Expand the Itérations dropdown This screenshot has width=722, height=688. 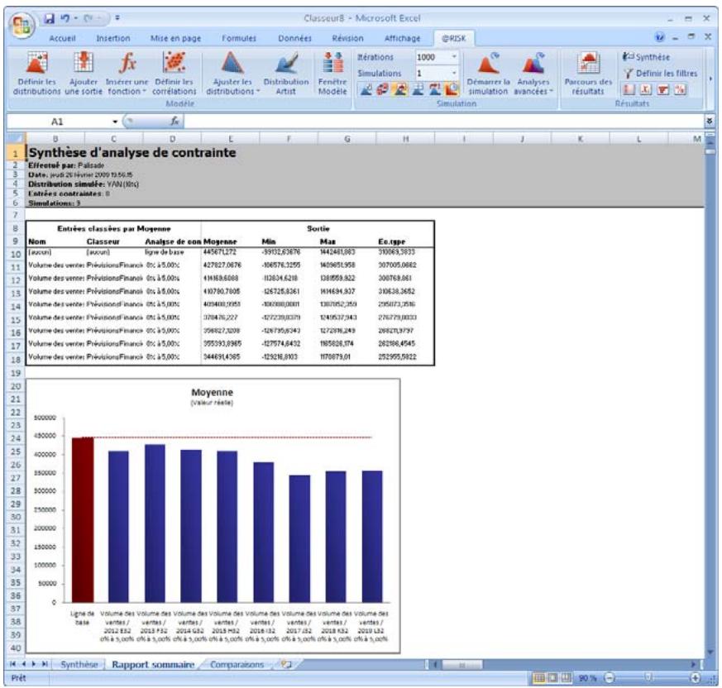[452, 58]
